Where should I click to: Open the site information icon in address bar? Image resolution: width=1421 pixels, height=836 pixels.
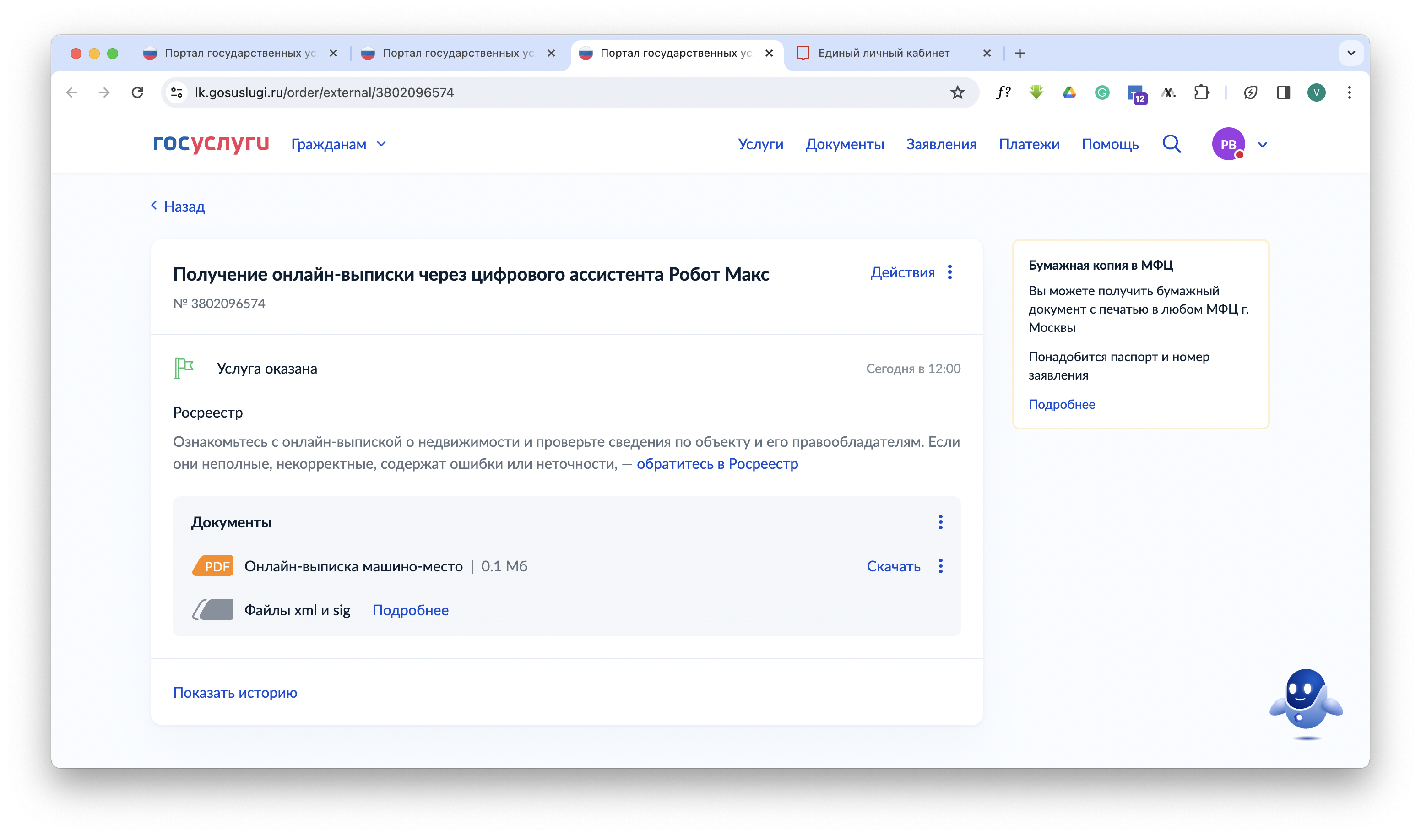tap(177, 92)
